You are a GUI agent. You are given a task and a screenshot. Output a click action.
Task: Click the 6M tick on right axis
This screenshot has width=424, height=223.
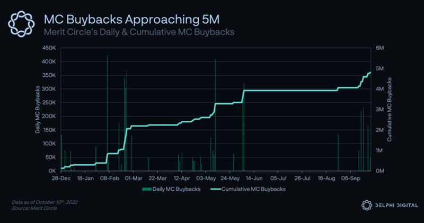click(x=379, y=48)
